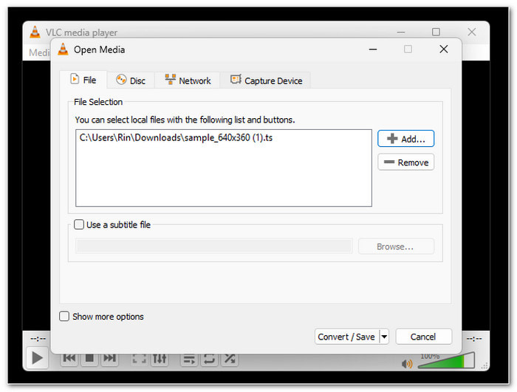Click the Convert / Save button
Viewport: 517px width, 392px height.
(x=346, y=337)
